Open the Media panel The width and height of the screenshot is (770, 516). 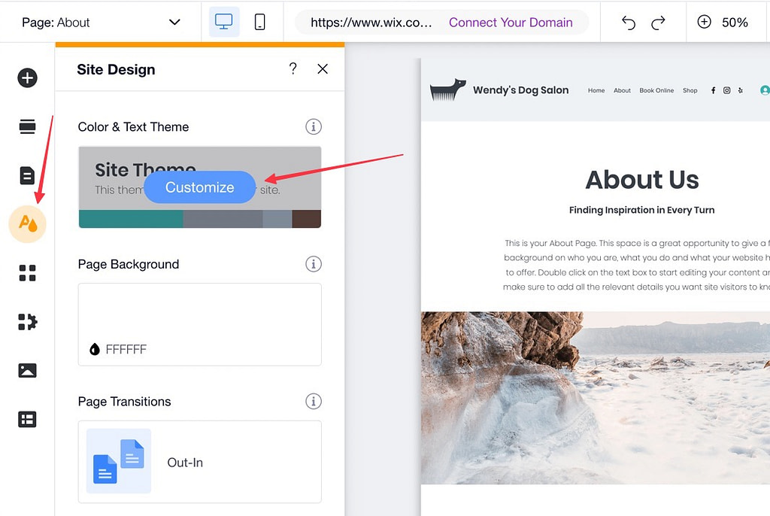[x=27, y=370]
